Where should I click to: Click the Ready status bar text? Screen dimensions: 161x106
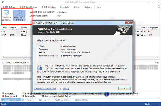point(3,104)
